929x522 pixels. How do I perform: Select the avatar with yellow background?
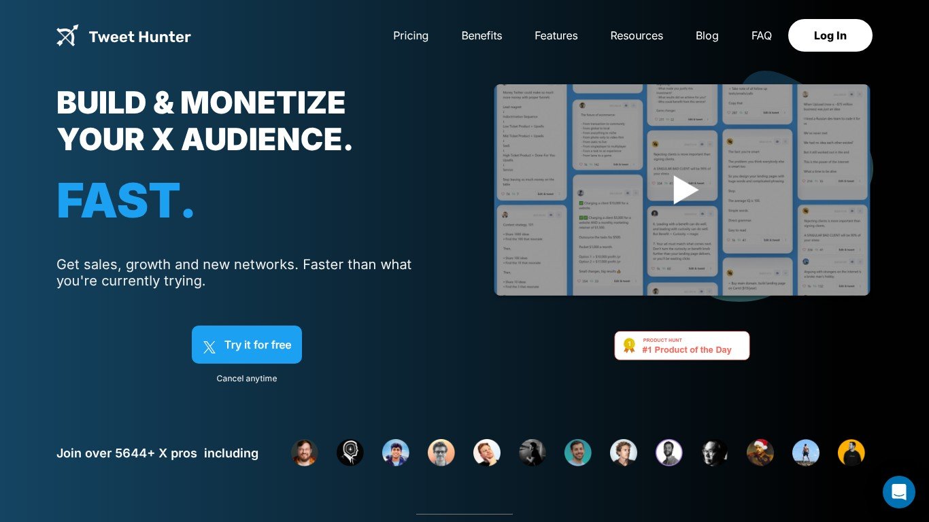click(x=851, y=453)
